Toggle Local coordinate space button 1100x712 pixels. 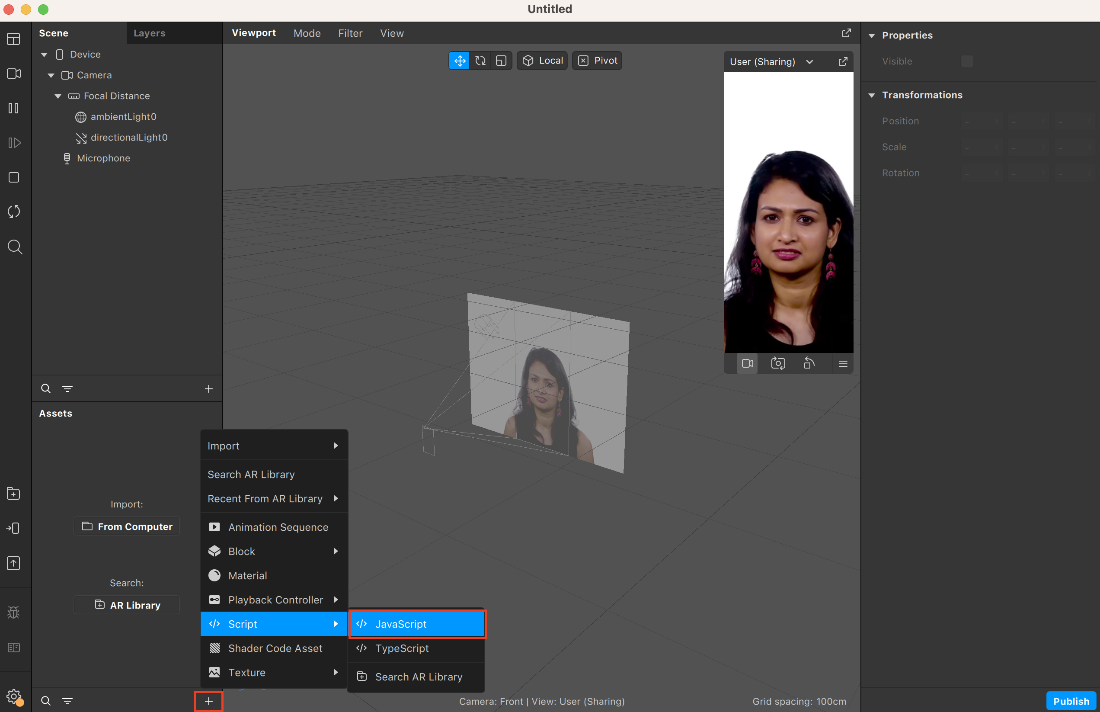(542, 61)
